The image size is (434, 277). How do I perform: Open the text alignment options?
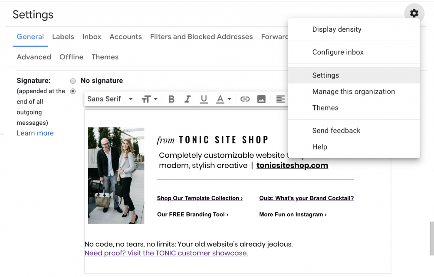280,99
